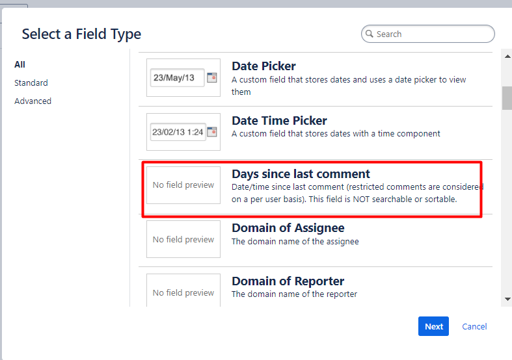Choose the Date Time Picker field type

(316, 133)
